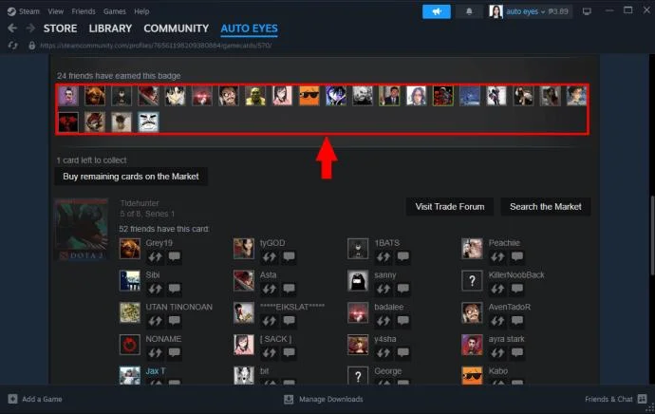Click the chat icon under sanny
Screen dimensions: 655x414
(x=402, y=289)
